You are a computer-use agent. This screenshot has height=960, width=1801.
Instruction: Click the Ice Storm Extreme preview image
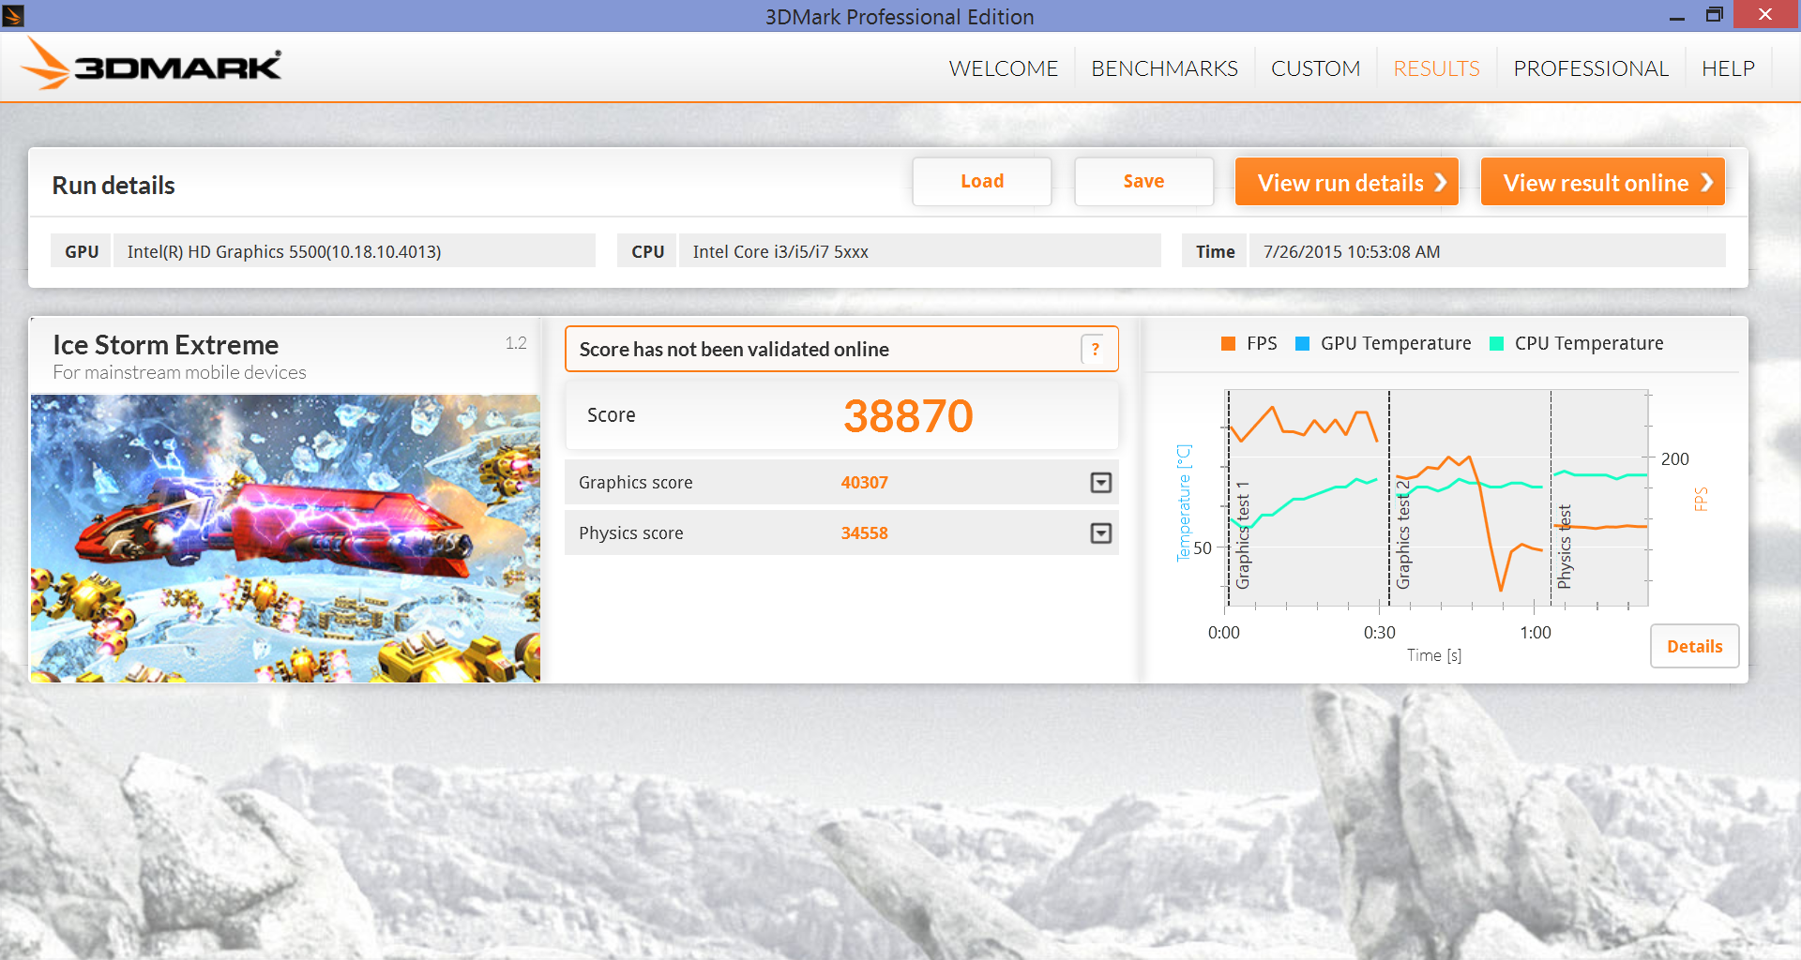285,538
